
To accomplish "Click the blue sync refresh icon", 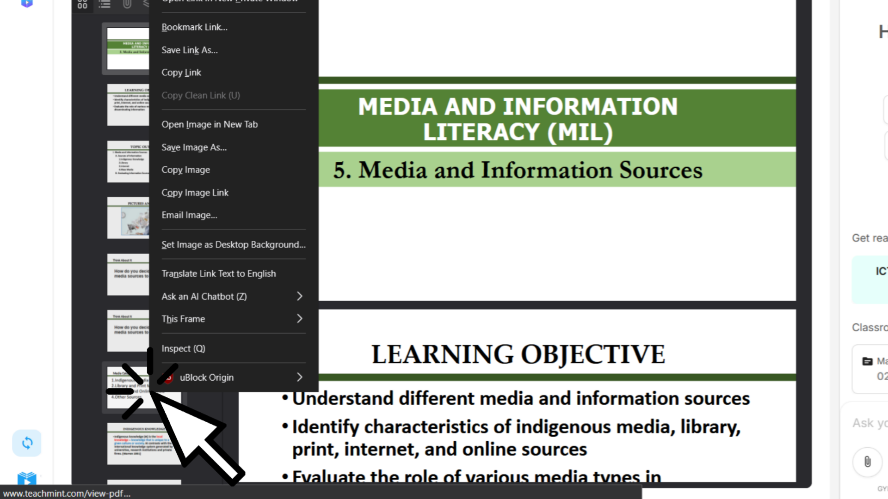I will point(27,443).
